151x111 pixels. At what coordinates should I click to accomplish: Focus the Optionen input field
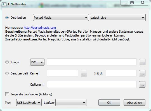click(x=92, y=85)
